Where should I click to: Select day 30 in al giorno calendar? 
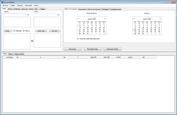(139, 34)
